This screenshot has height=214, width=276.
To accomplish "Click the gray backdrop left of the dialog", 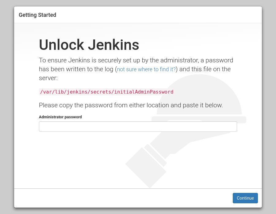I will point(7,107).
